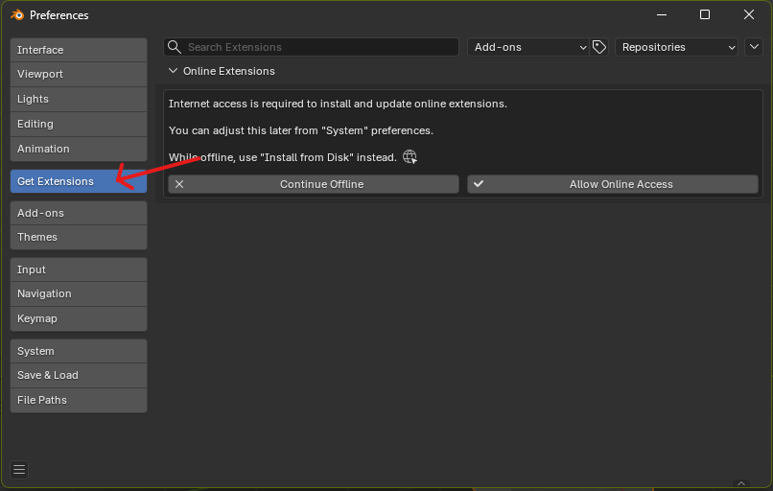Switch to the Interface tab
Image resolution: width=773 pixels, height=491 pixels.
[79, 50]
